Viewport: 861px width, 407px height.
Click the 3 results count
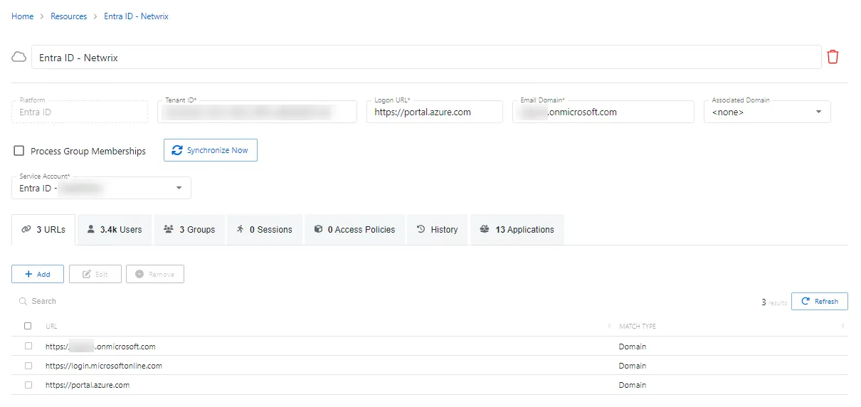(x=774, y=302)
